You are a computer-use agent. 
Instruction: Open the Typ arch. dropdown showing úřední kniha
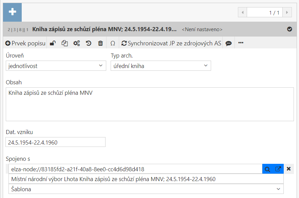coord(161,66)
